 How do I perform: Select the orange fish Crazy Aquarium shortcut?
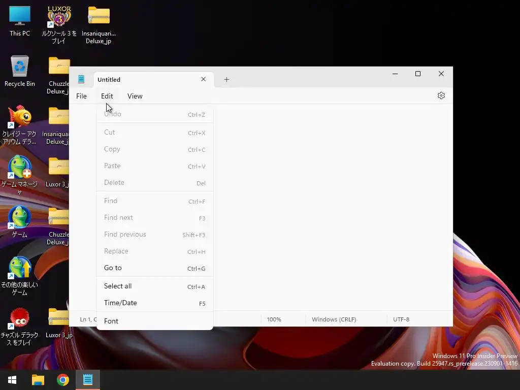[x=20, y=125]
